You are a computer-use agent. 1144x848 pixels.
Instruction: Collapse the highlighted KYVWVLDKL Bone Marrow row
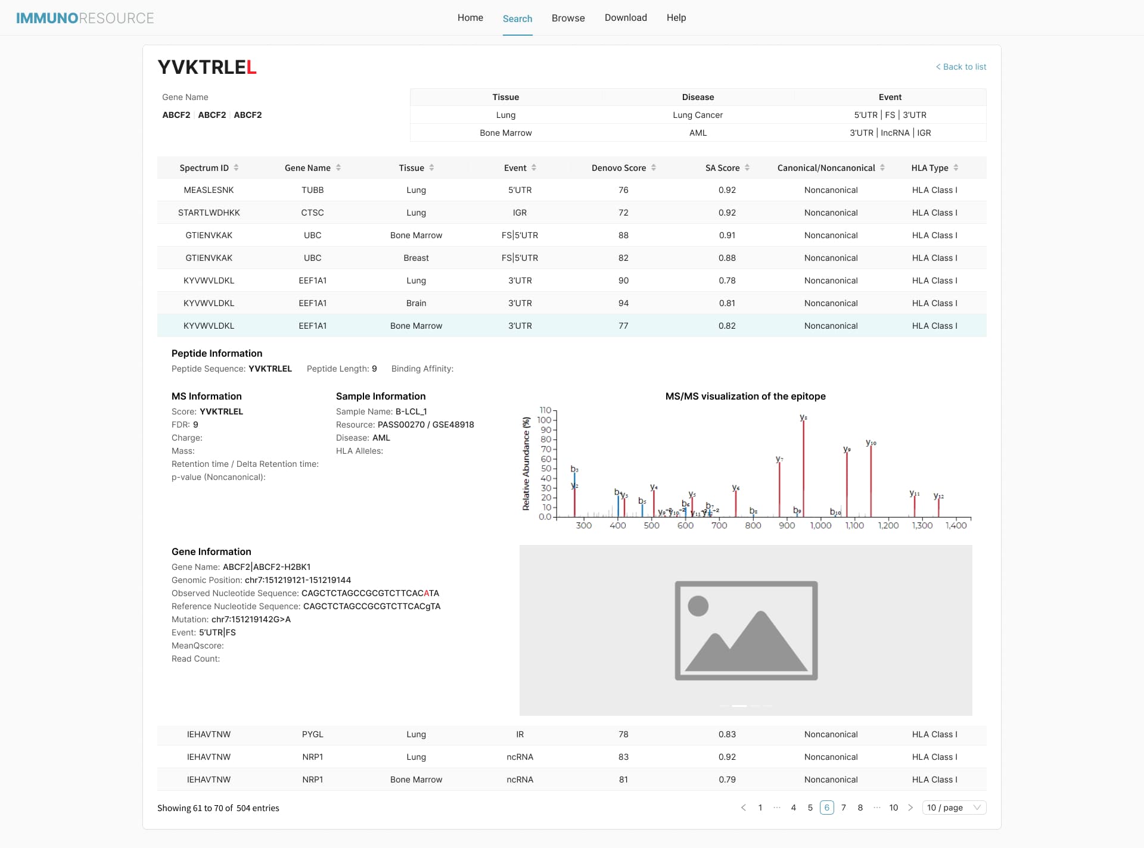pos(209,326)
